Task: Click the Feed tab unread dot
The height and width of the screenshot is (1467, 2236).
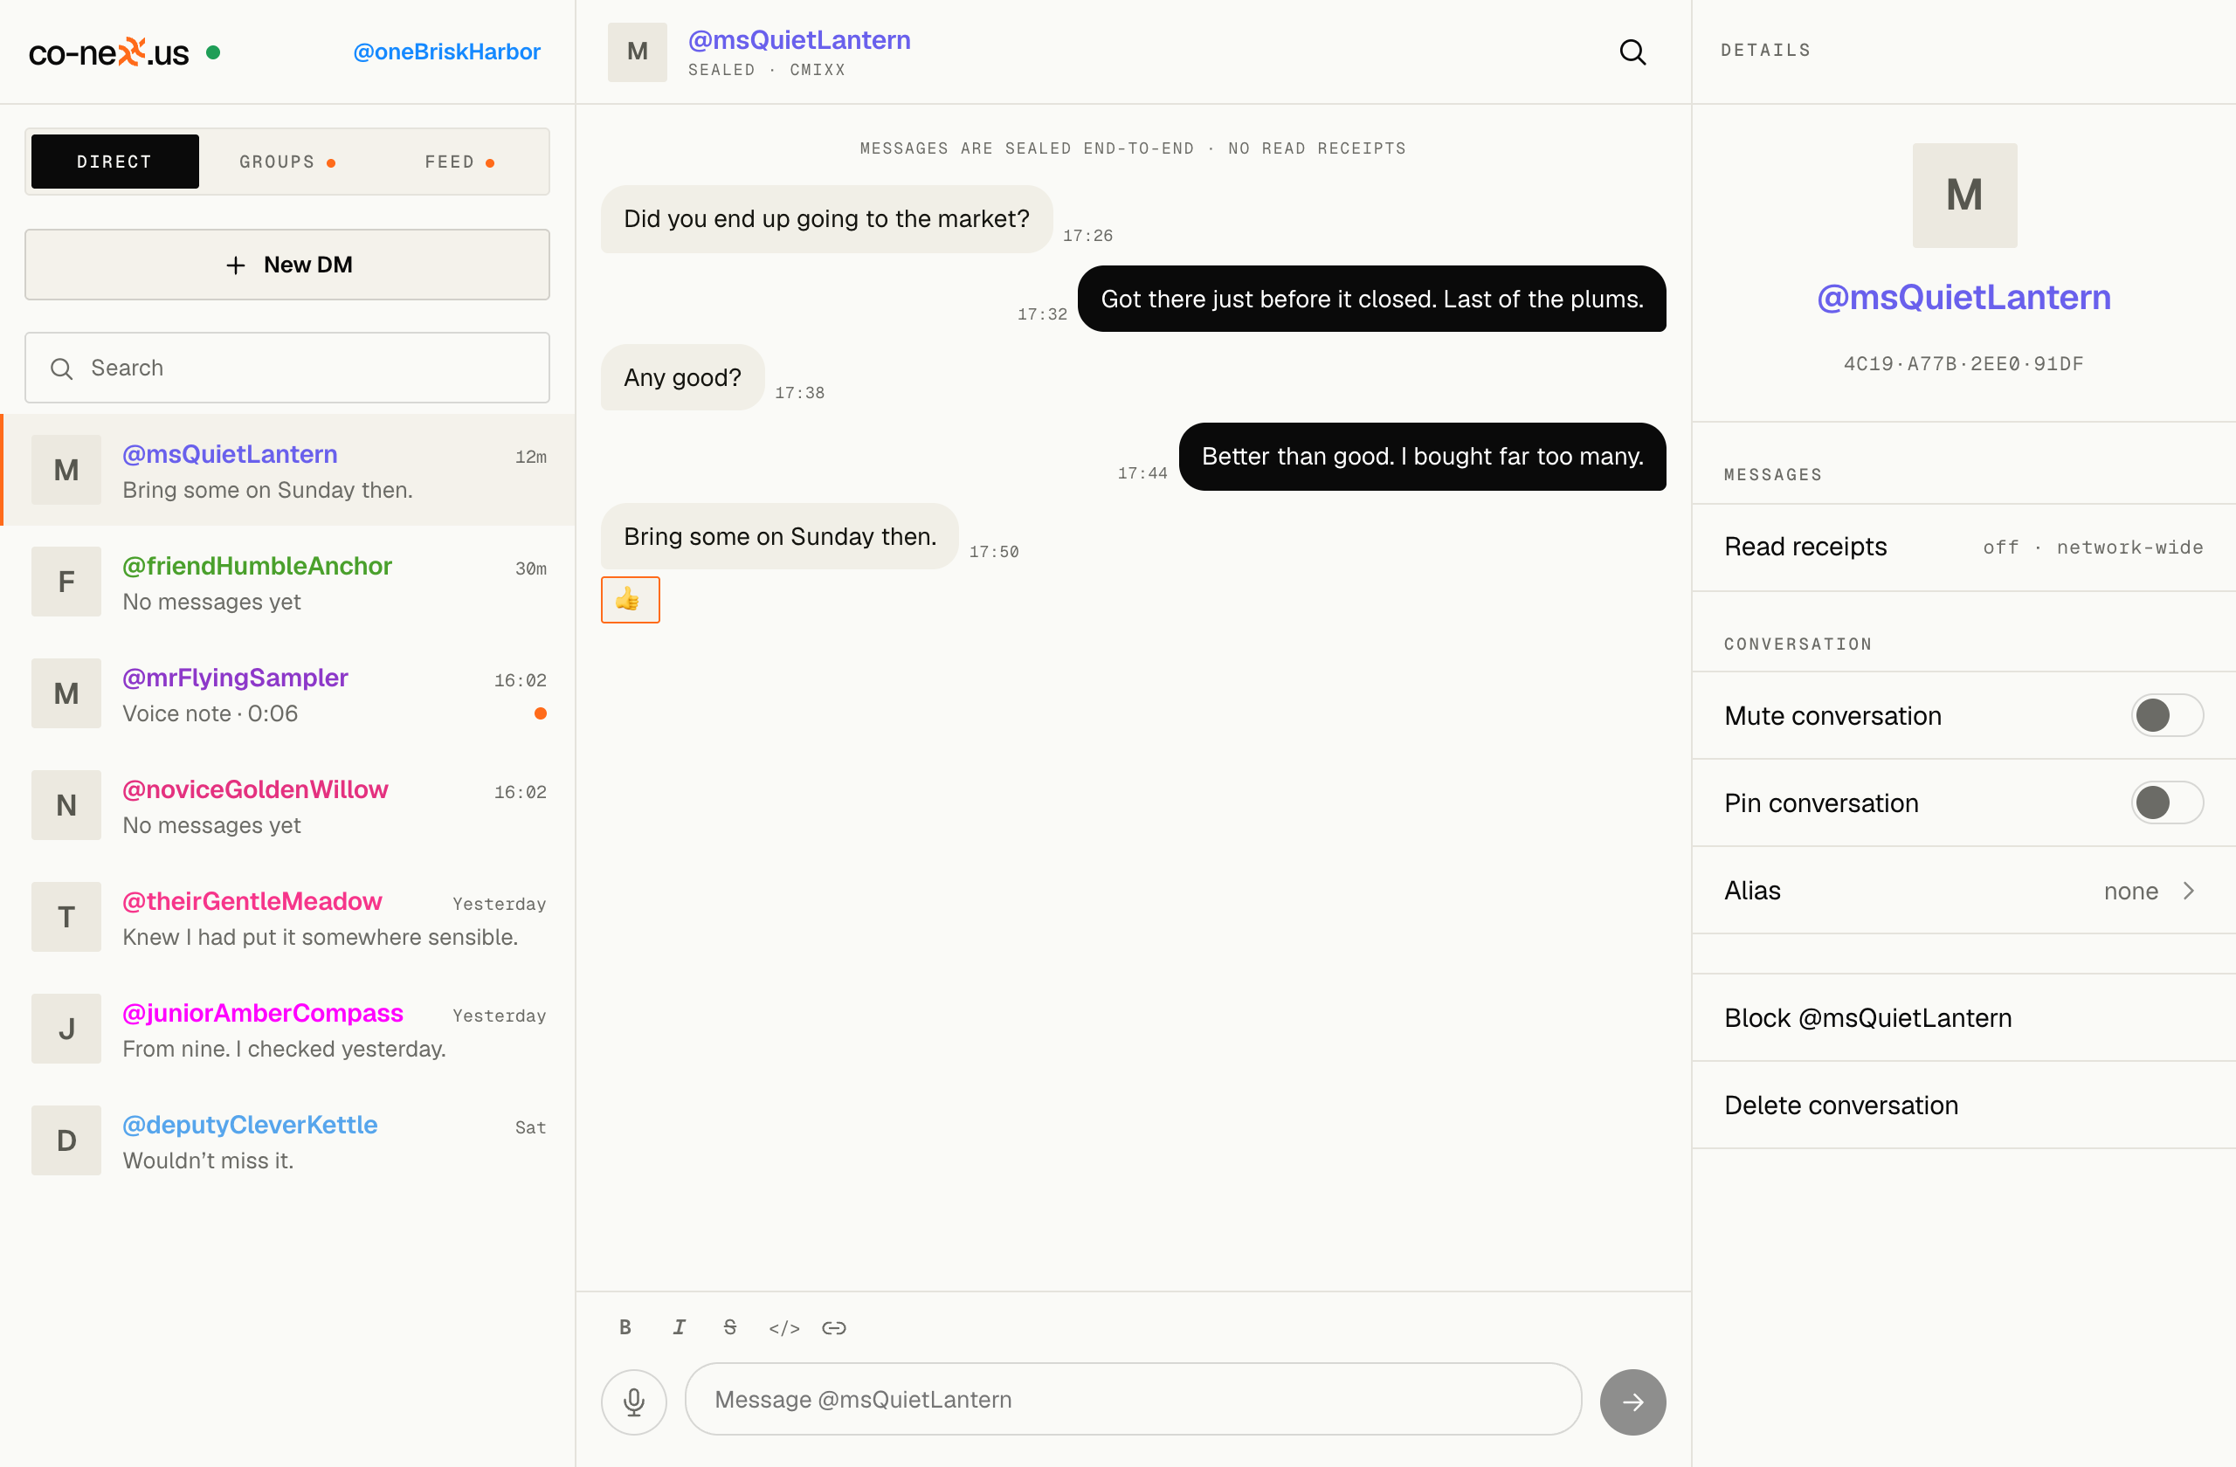Action: click(489, 163)
